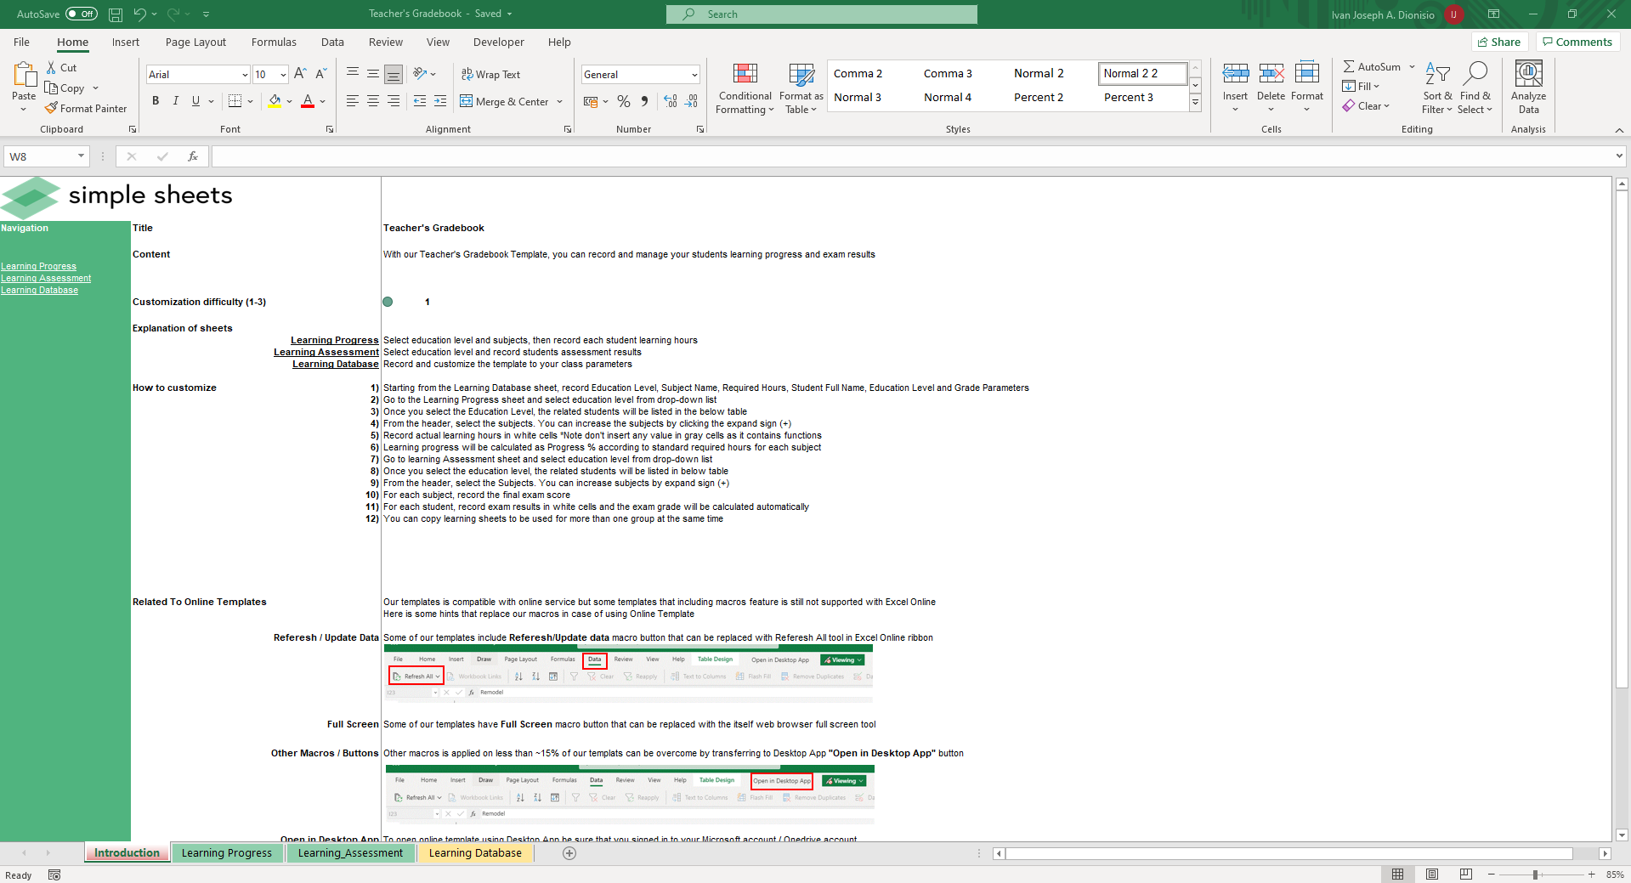Click the Fill Color bucket swatch
Image resolution: width=1631 pixels, height=883 pixels.
[x=275, y=101]
